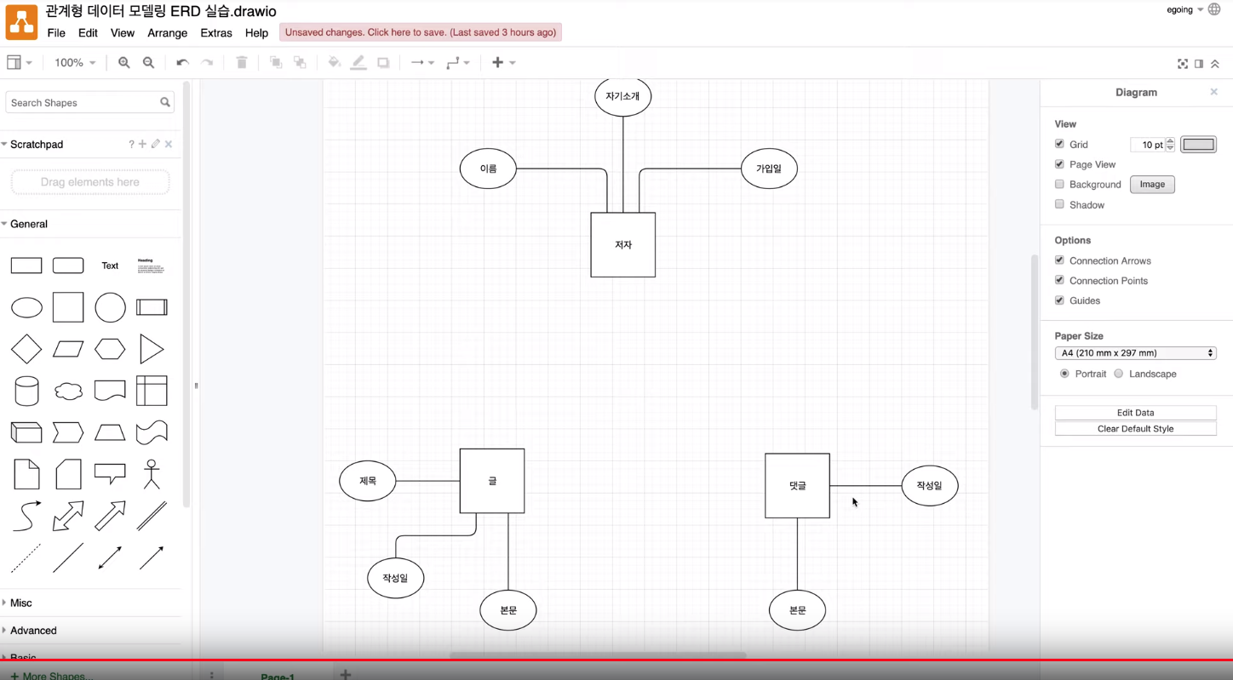Screen dimensions: 1233x680
Task: Close the Scratchpad section
Action: [x=169, y=145]
